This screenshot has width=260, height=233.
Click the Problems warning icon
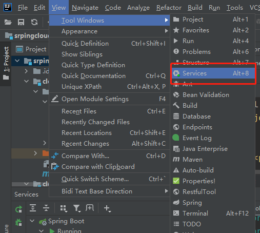tap(176, 51)
